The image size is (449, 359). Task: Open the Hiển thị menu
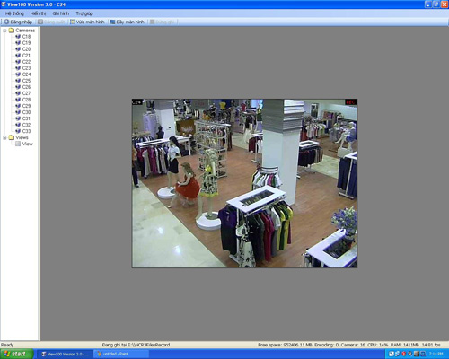pos(38,13)
